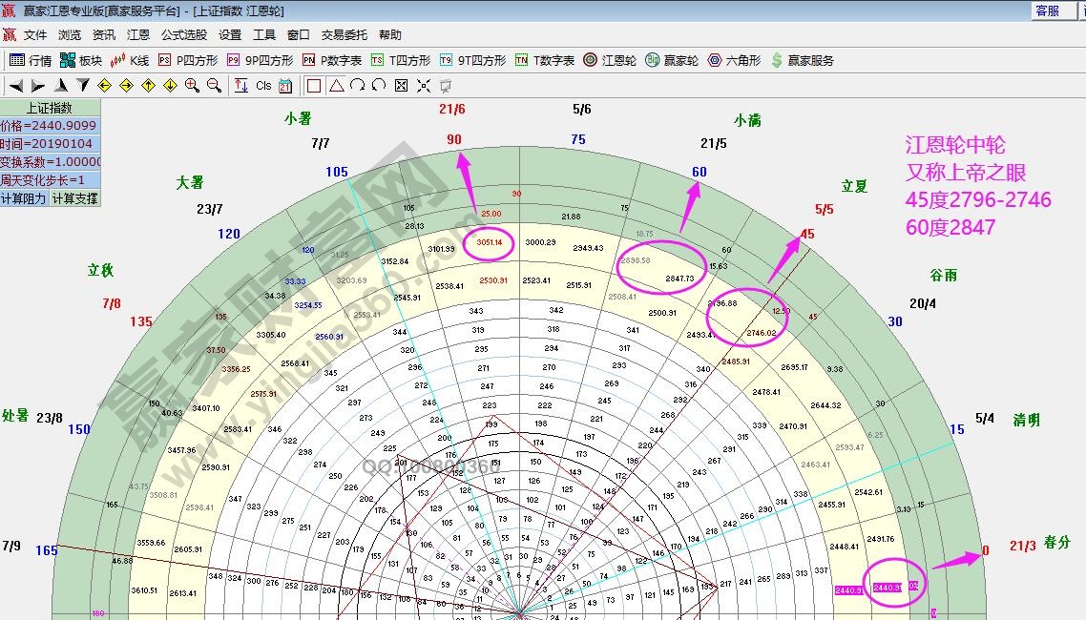Open the 21 calendar date picker
This screenshot has width=1086, height=620.
point(284,85)
